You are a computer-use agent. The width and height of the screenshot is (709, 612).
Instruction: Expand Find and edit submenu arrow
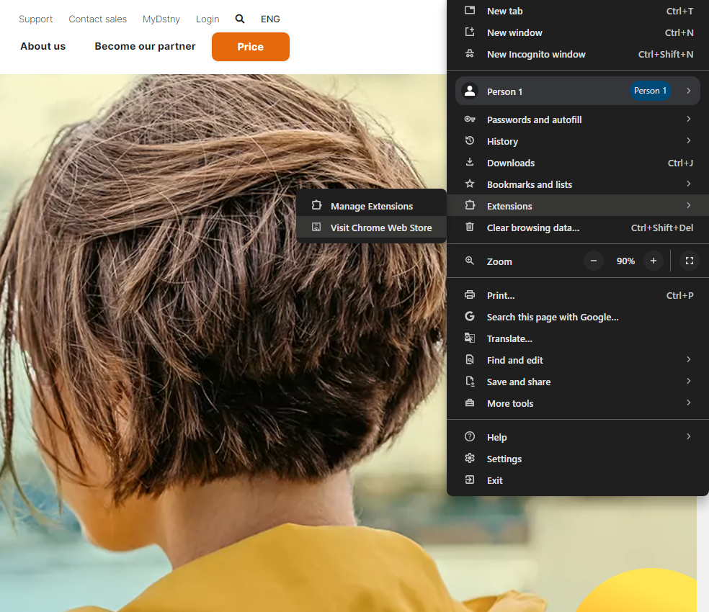(688, 359)
